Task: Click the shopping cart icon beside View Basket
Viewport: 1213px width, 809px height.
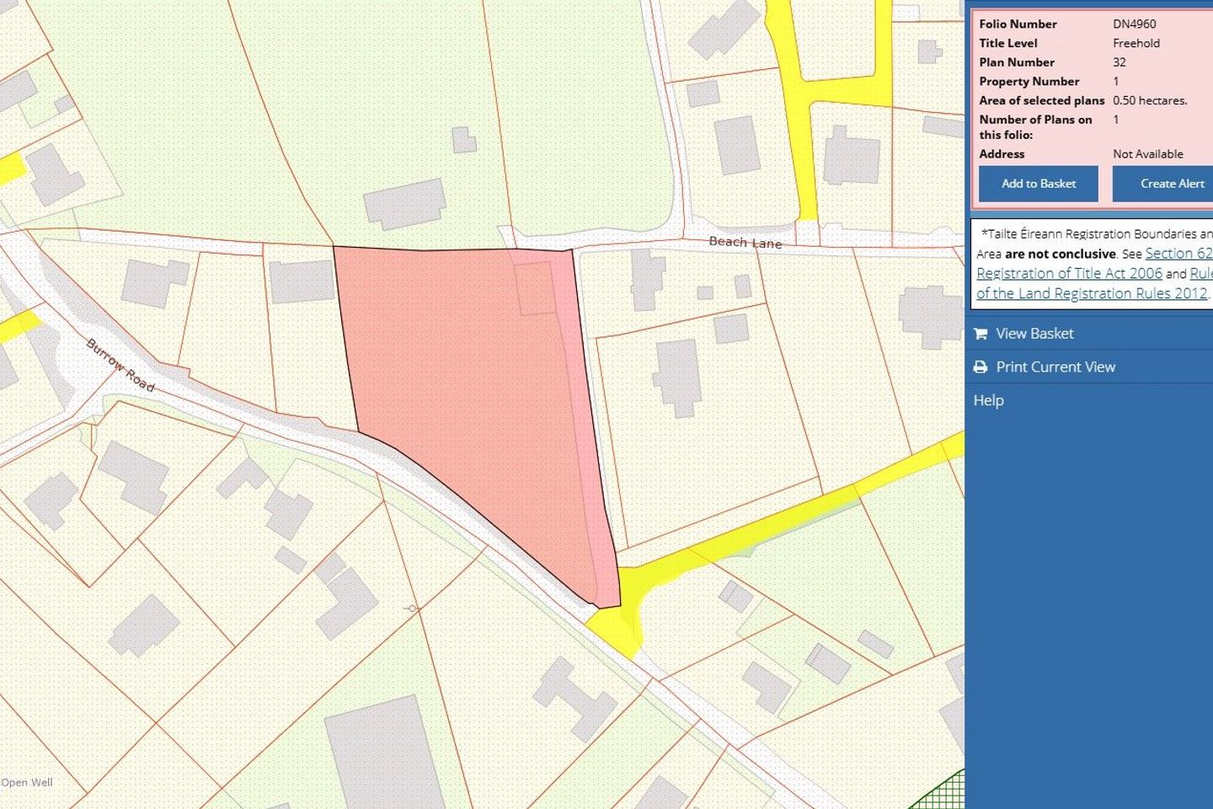Action: click(x=981, y=334)
